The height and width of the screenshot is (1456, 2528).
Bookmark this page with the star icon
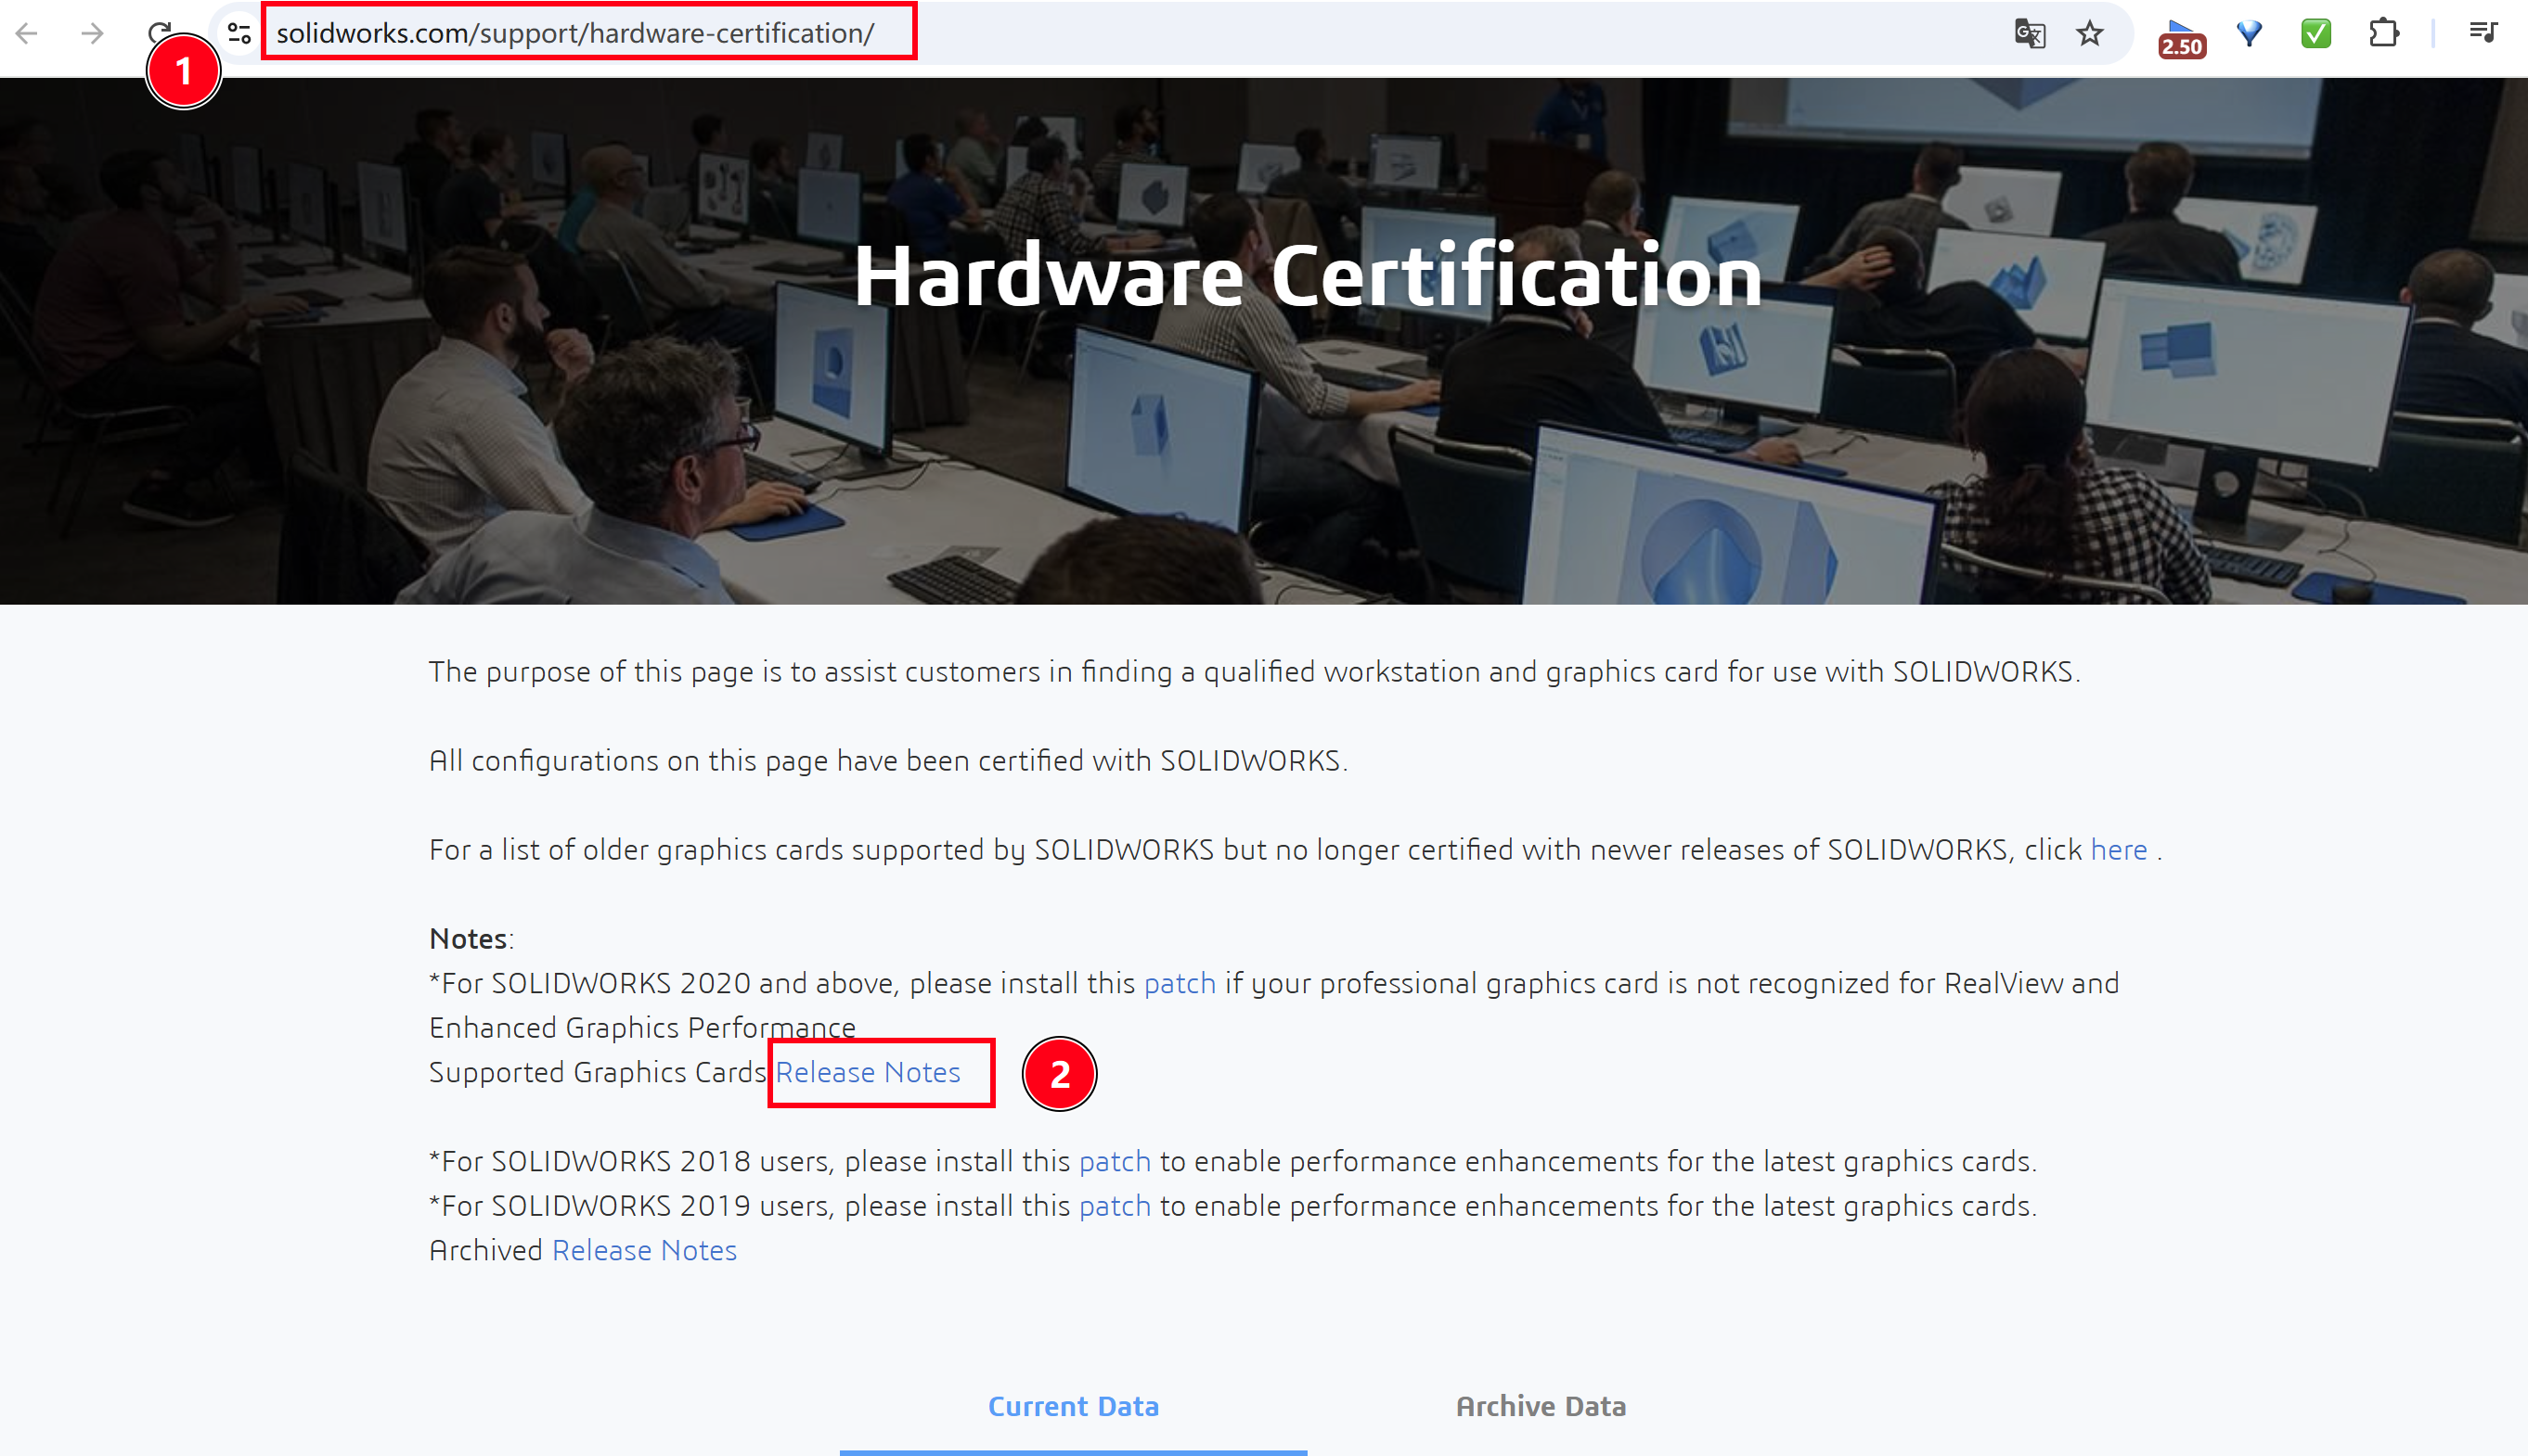2090,34
